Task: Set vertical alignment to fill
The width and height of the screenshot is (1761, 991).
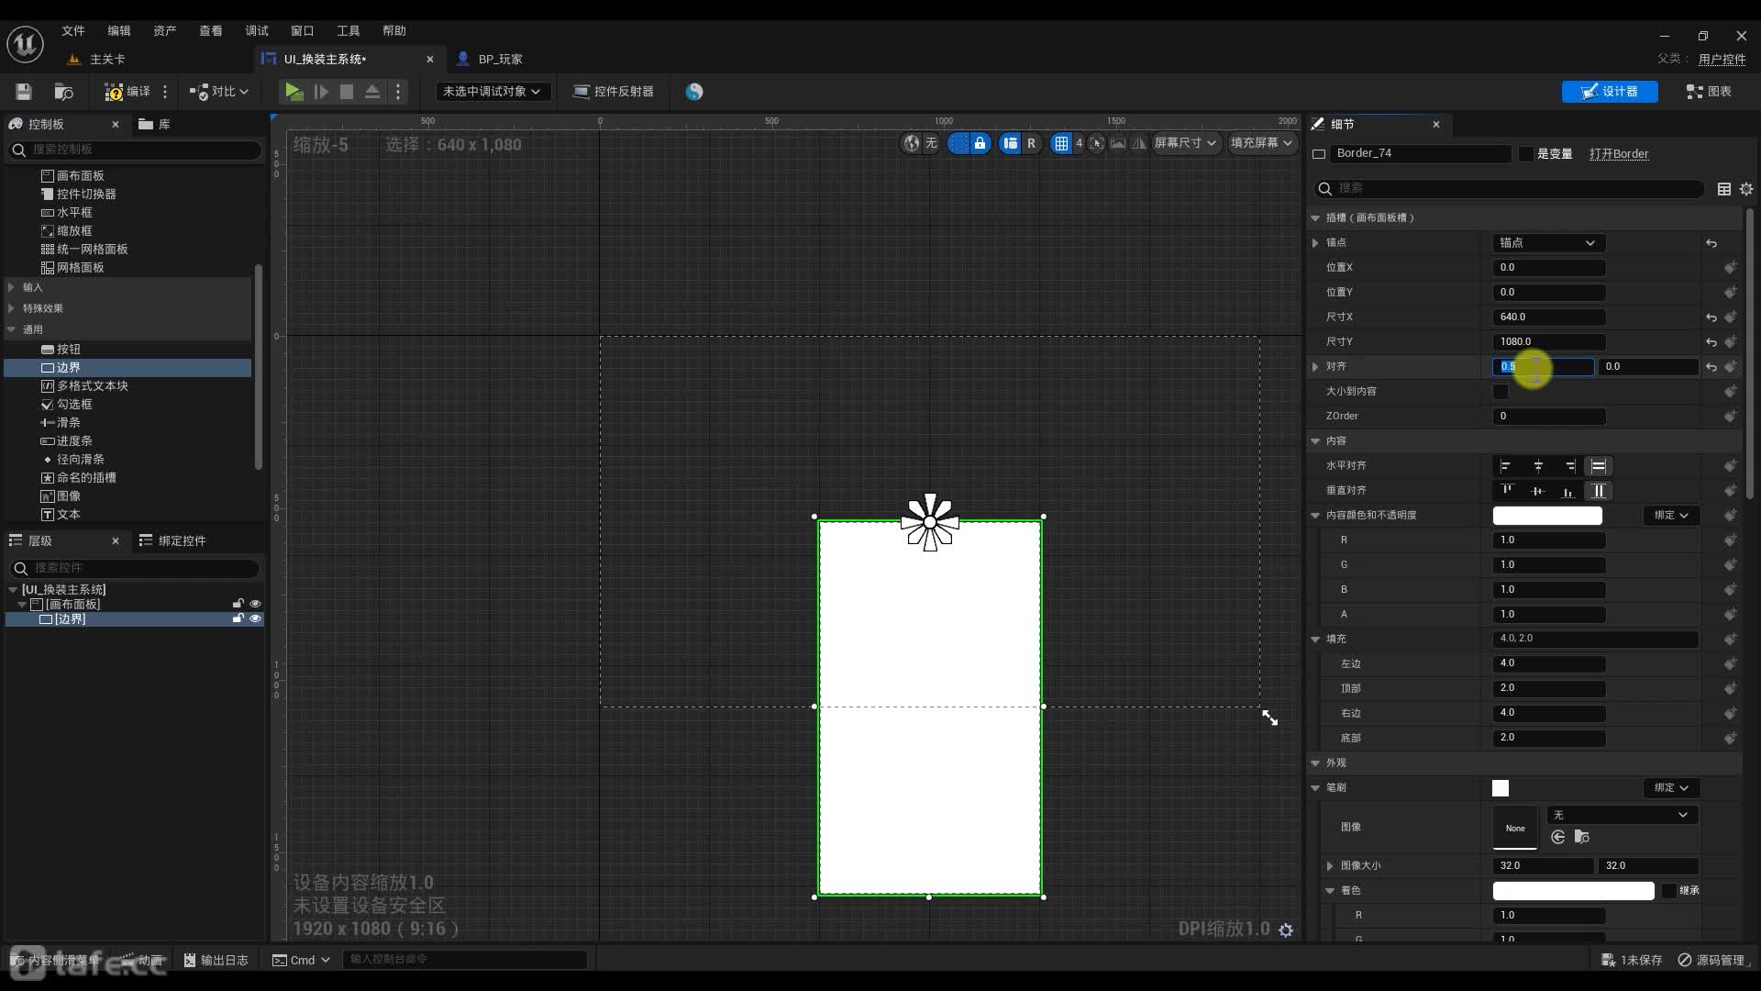Action: click(x=1599, y=491)
